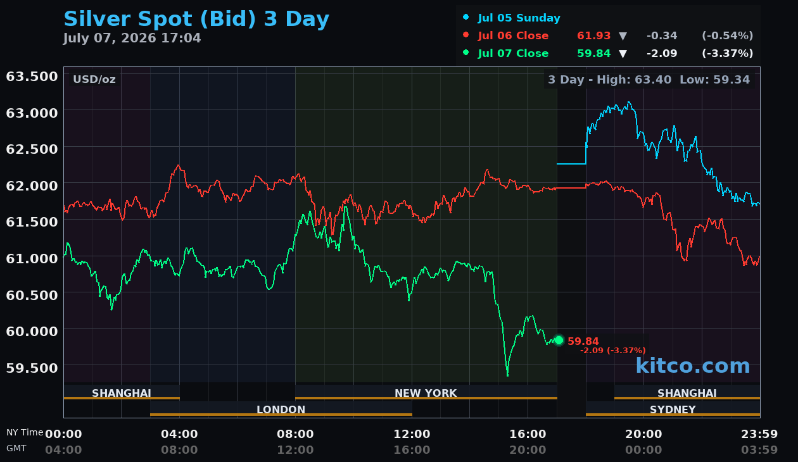The height and width of the screenshot is (462, 798).
Task: Click the legend -2.09 change value
Action: click(662, 54)
